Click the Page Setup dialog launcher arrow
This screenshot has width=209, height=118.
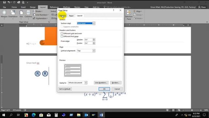coord(49,22)
